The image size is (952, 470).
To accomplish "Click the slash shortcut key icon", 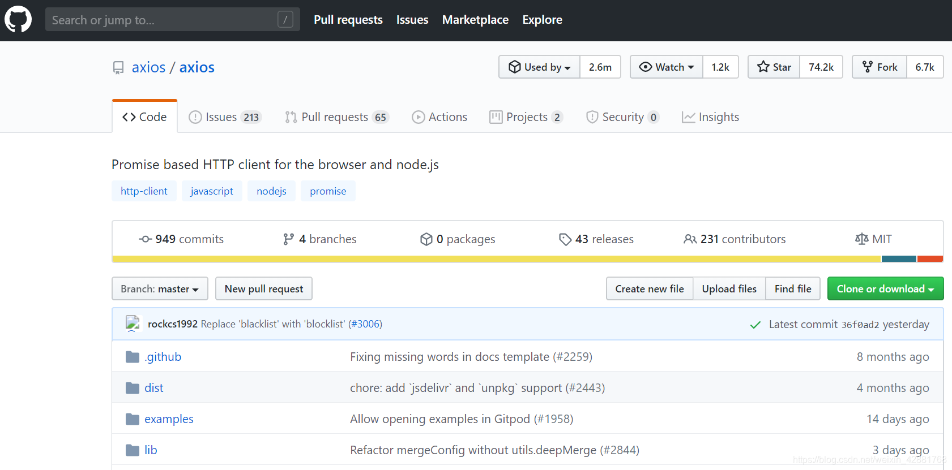I will pos(285,20).
